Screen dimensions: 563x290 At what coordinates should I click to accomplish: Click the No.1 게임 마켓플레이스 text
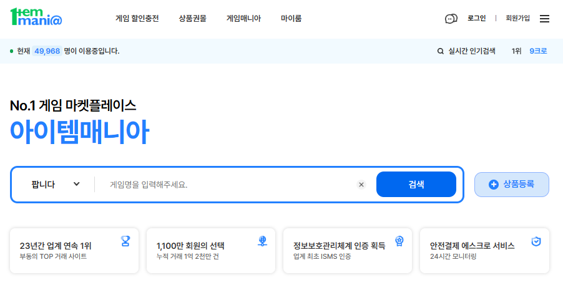pos(73,105)
